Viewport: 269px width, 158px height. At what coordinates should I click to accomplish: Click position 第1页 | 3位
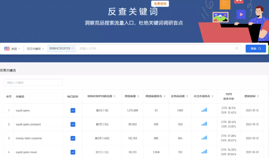point(102,125)
